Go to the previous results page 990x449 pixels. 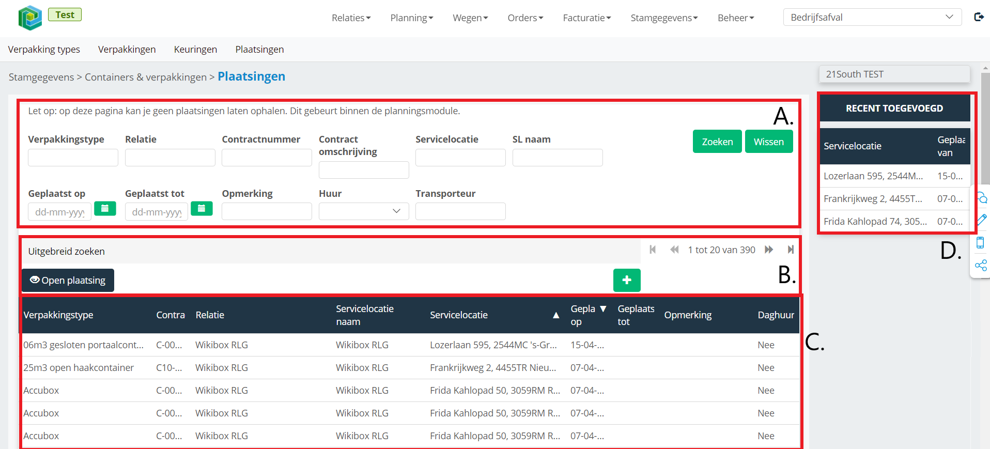point(674,250)
